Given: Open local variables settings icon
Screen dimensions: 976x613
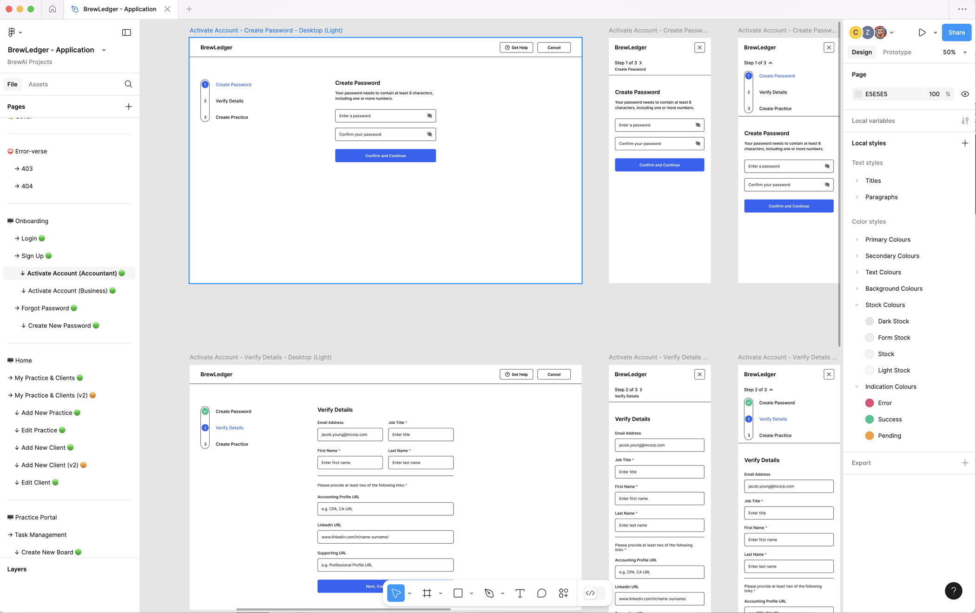Looking at the screenshot, I should pos(965,121).
